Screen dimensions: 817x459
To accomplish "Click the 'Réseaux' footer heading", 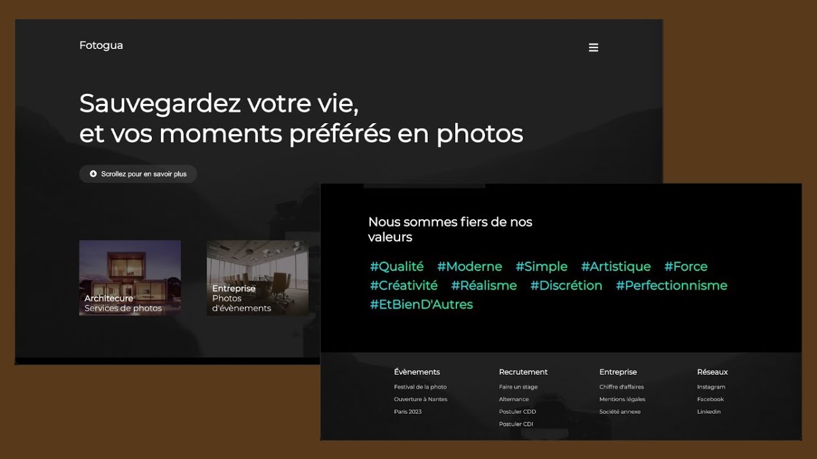I will pyautogui.click(x=712, y=372).
